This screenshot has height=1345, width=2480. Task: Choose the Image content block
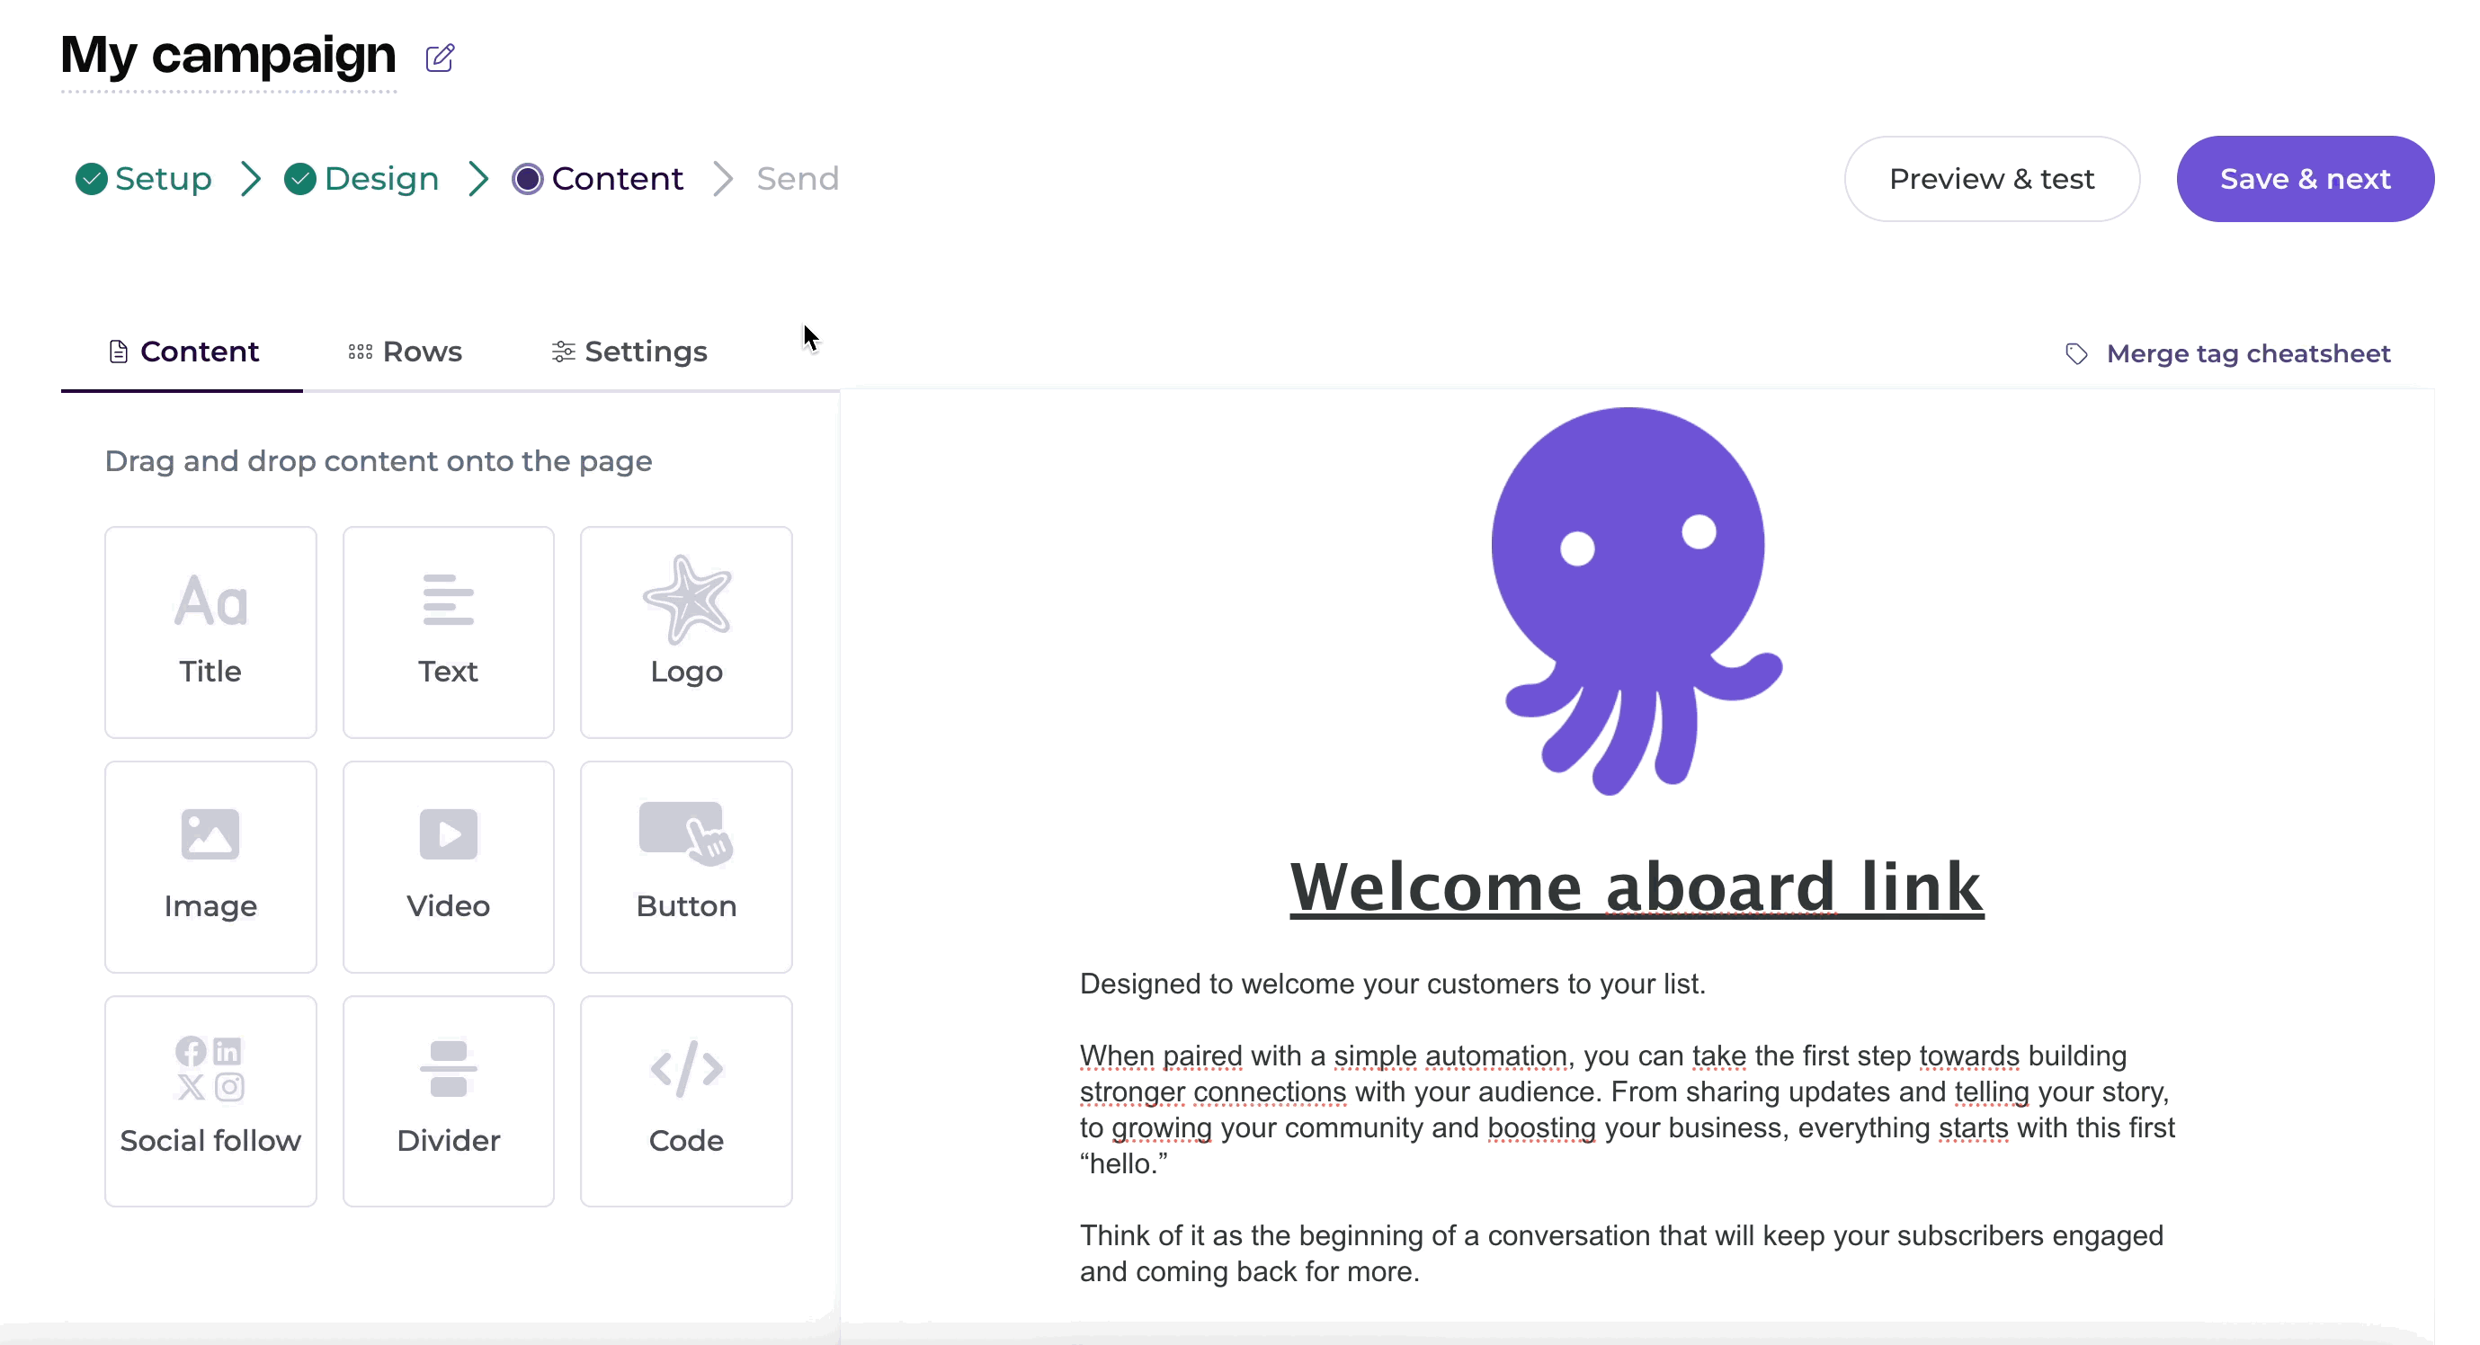coord(210,867)
